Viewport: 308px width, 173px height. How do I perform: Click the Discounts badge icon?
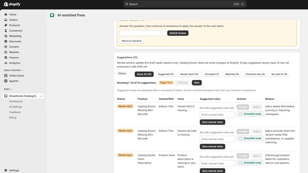(6, 42)
